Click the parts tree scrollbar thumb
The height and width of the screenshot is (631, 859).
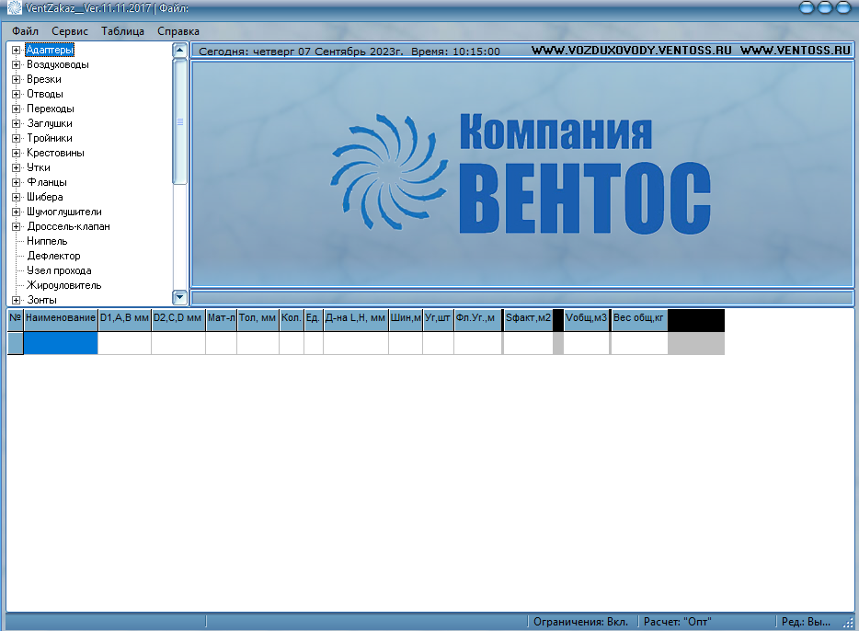click(x=179, y=121)
